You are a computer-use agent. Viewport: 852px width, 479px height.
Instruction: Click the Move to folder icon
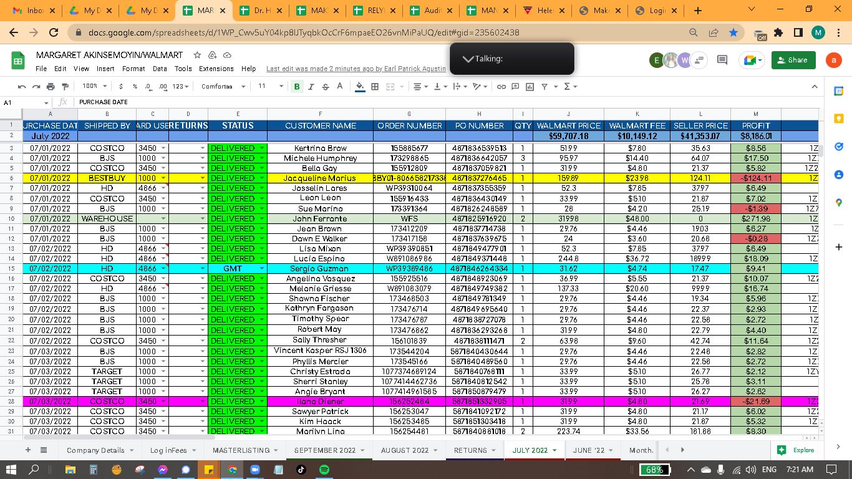pyautogui.click(x=213, y=56)
